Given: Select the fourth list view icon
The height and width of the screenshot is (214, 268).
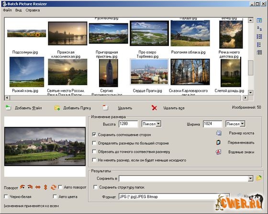Looking at the screenshot, I should (259, 44).
